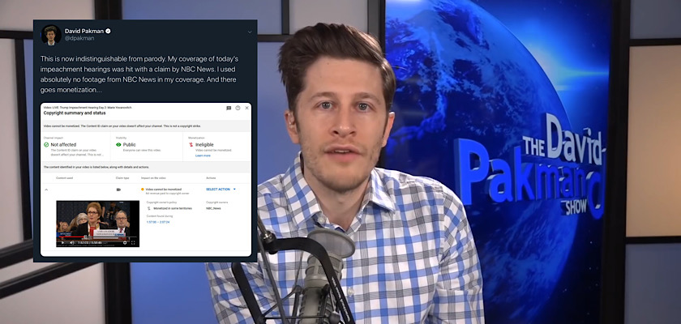The height and width of the screenshot is (324, 681).
Task: Open the tweet options chevron menu
Action: point(250,32)
